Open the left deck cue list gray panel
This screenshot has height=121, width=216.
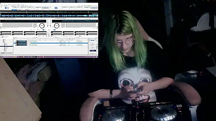[x=17, y=25]
